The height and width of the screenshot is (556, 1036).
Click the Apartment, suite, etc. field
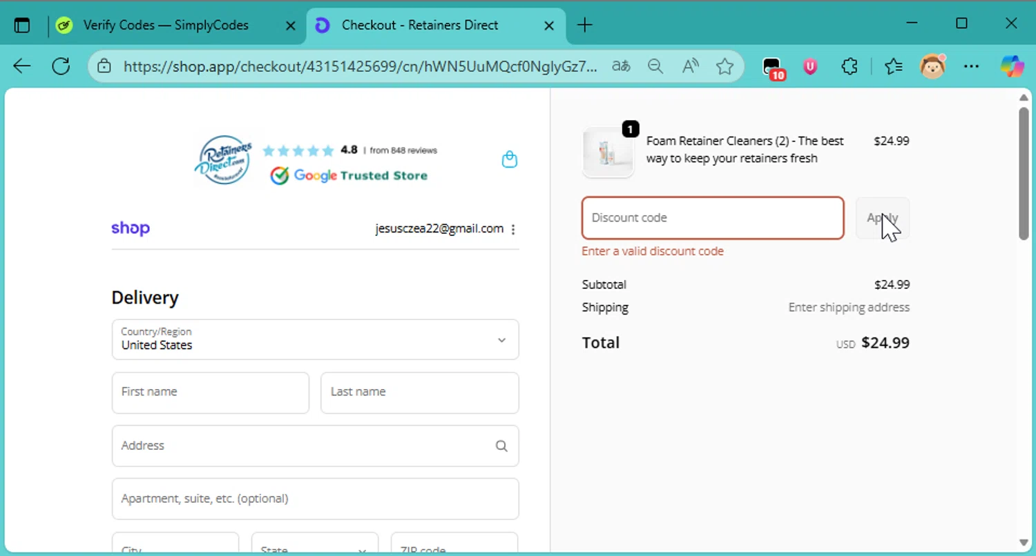pos(315,499)
